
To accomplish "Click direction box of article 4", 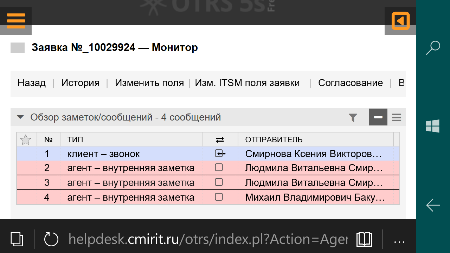I will (219, 197).
